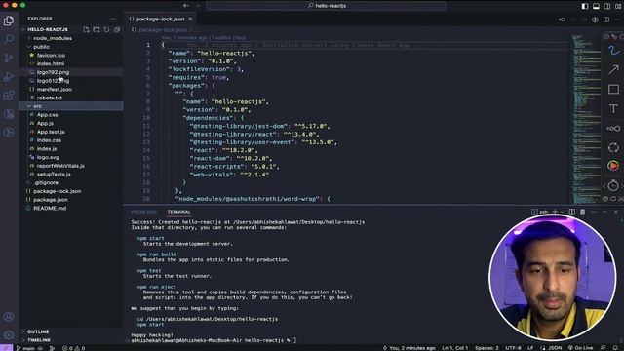Open package.json in the Explorer
Screen dimensions: 624x351
pyautogui.click(x=51, y=200)
